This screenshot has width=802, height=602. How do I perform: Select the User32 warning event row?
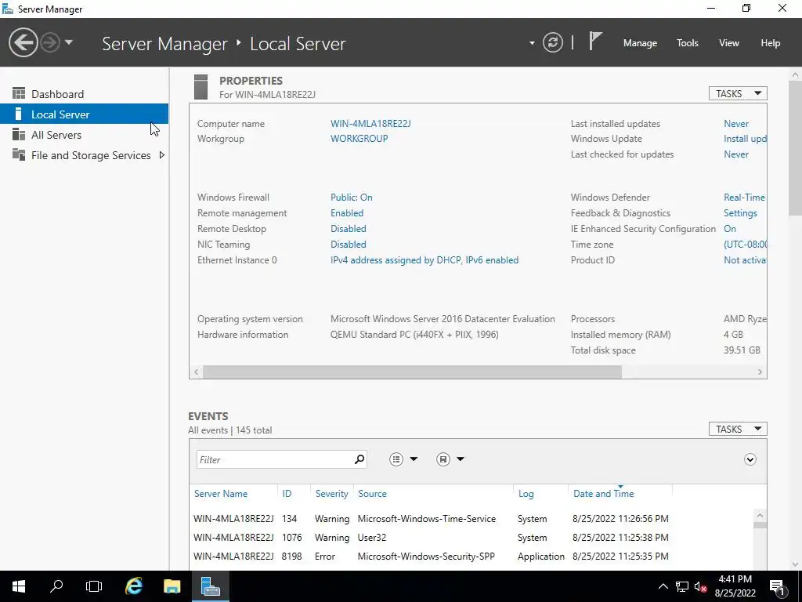pos(471,538)
